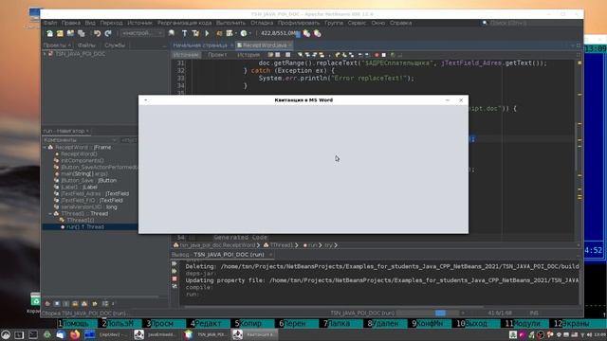Click the memory usage 422.8/551.0MB indicator
Image resolution: width=607 pixels, height=341 pixels.
[280, 34]
